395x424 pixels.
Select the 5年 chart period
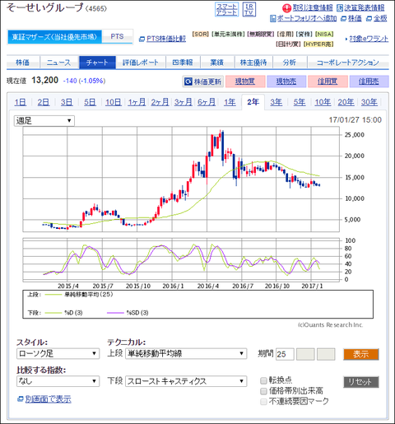coord(300,102)
